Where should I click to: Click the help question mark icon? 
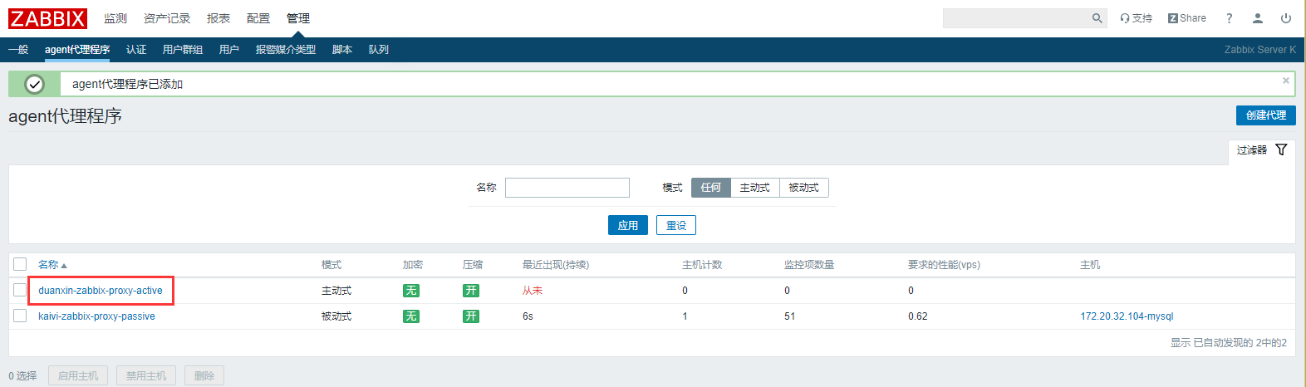1230,18
